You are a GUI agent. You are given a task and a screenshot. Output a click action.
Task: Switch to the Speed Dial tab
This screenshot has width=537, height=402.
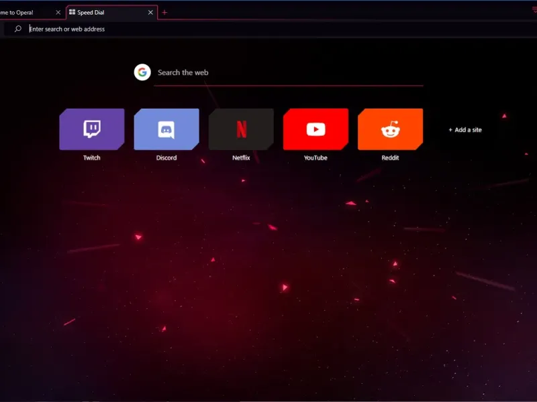tap(111, 13)
